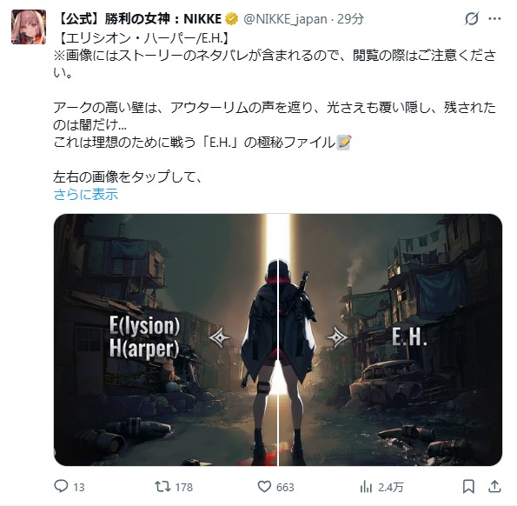Open the view analytics bar chart icon
The width and height of the screenshot is (517, 506).
point(366,487)
